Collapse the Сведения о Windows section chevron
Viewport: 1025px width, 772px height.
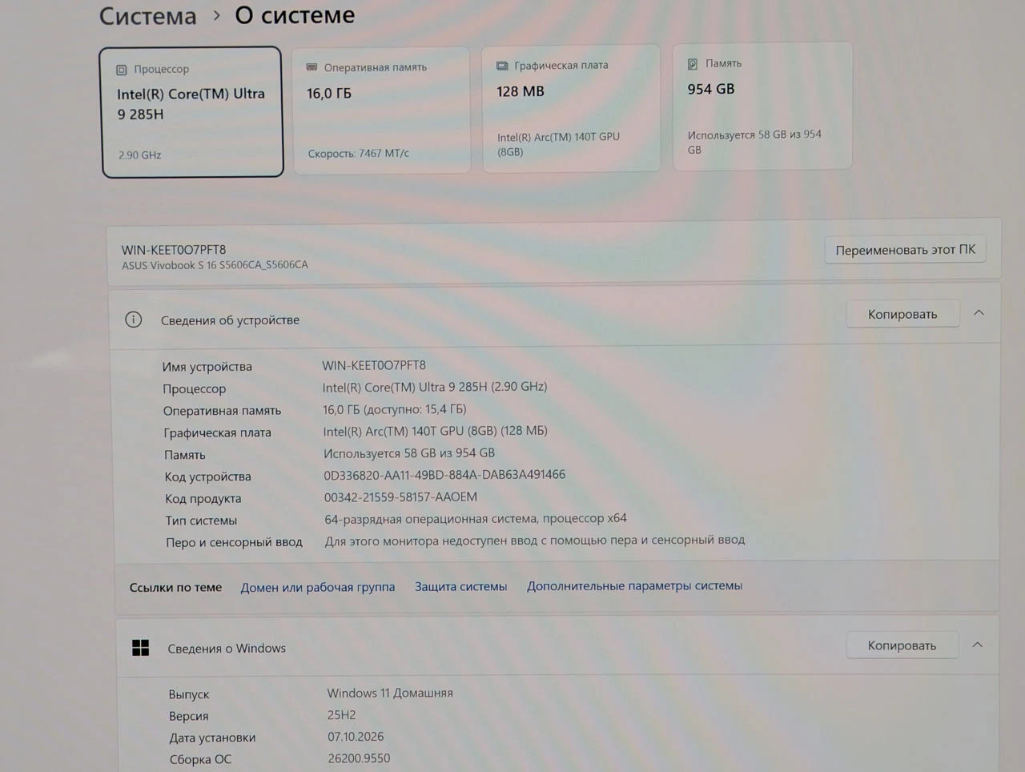pos(977,645)
